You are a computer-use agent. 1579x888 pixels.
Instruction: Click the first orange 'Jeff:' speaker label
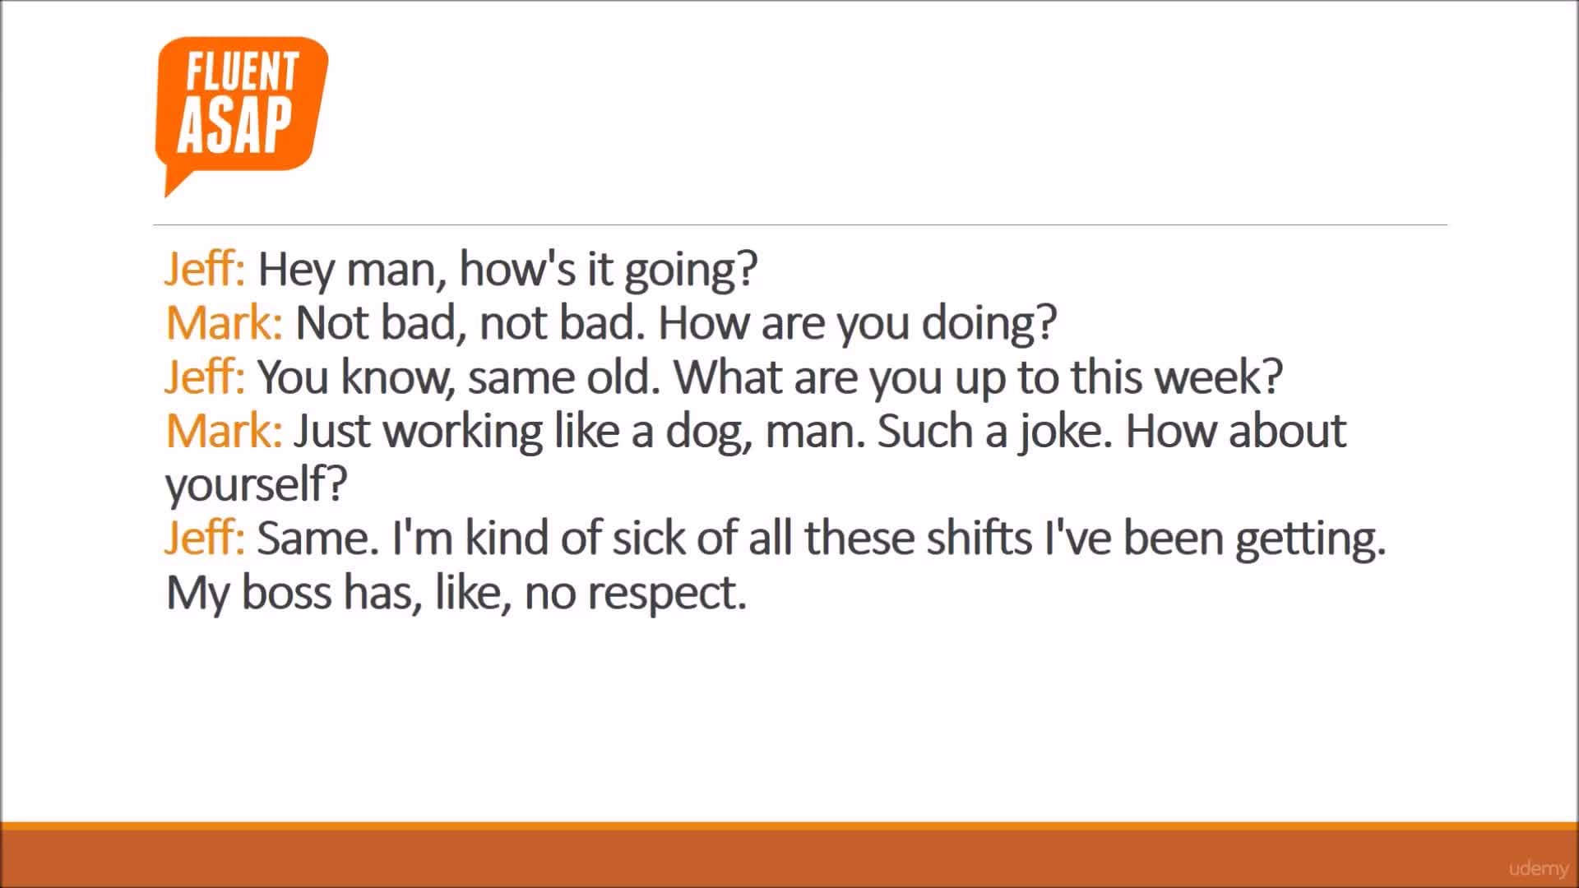tap(205, 270)
